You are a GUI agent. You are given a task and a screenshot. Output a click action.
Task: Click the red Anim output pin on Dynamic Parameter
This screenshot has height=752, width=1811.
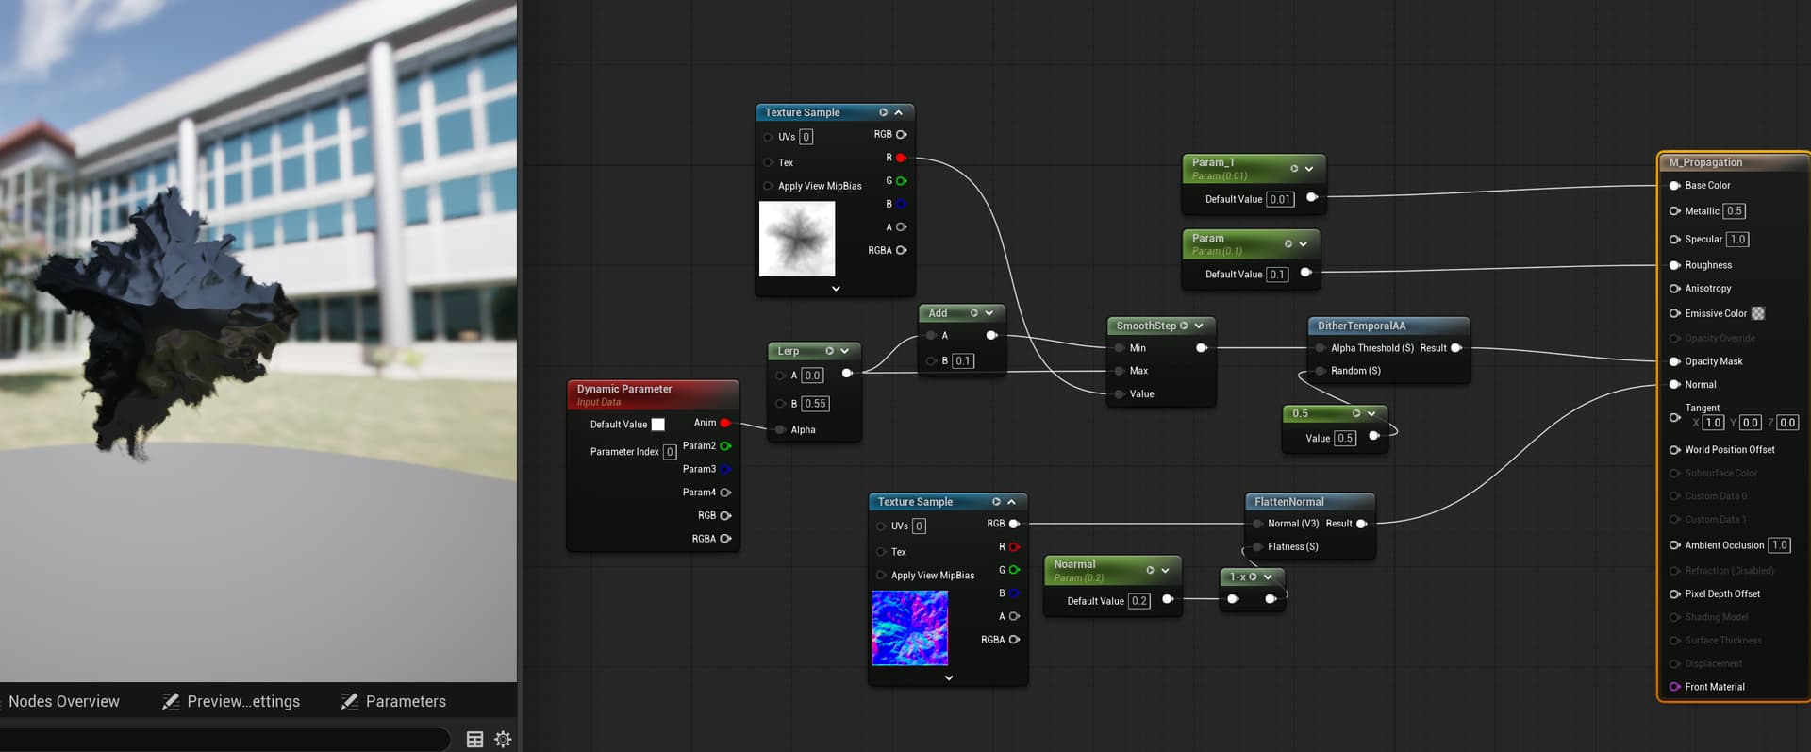coord(725,423)
